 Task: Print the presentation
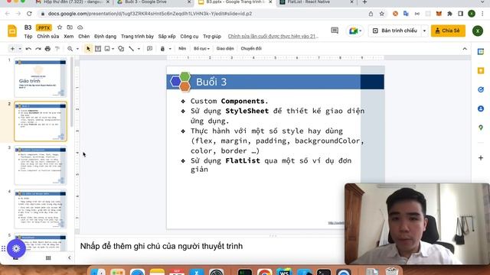[47, 49]
